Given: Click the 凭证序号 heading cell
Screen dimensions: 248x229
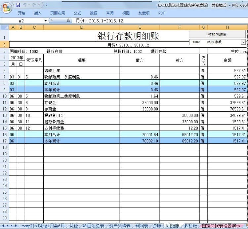Looking at the screenshot, I should 34,60.
